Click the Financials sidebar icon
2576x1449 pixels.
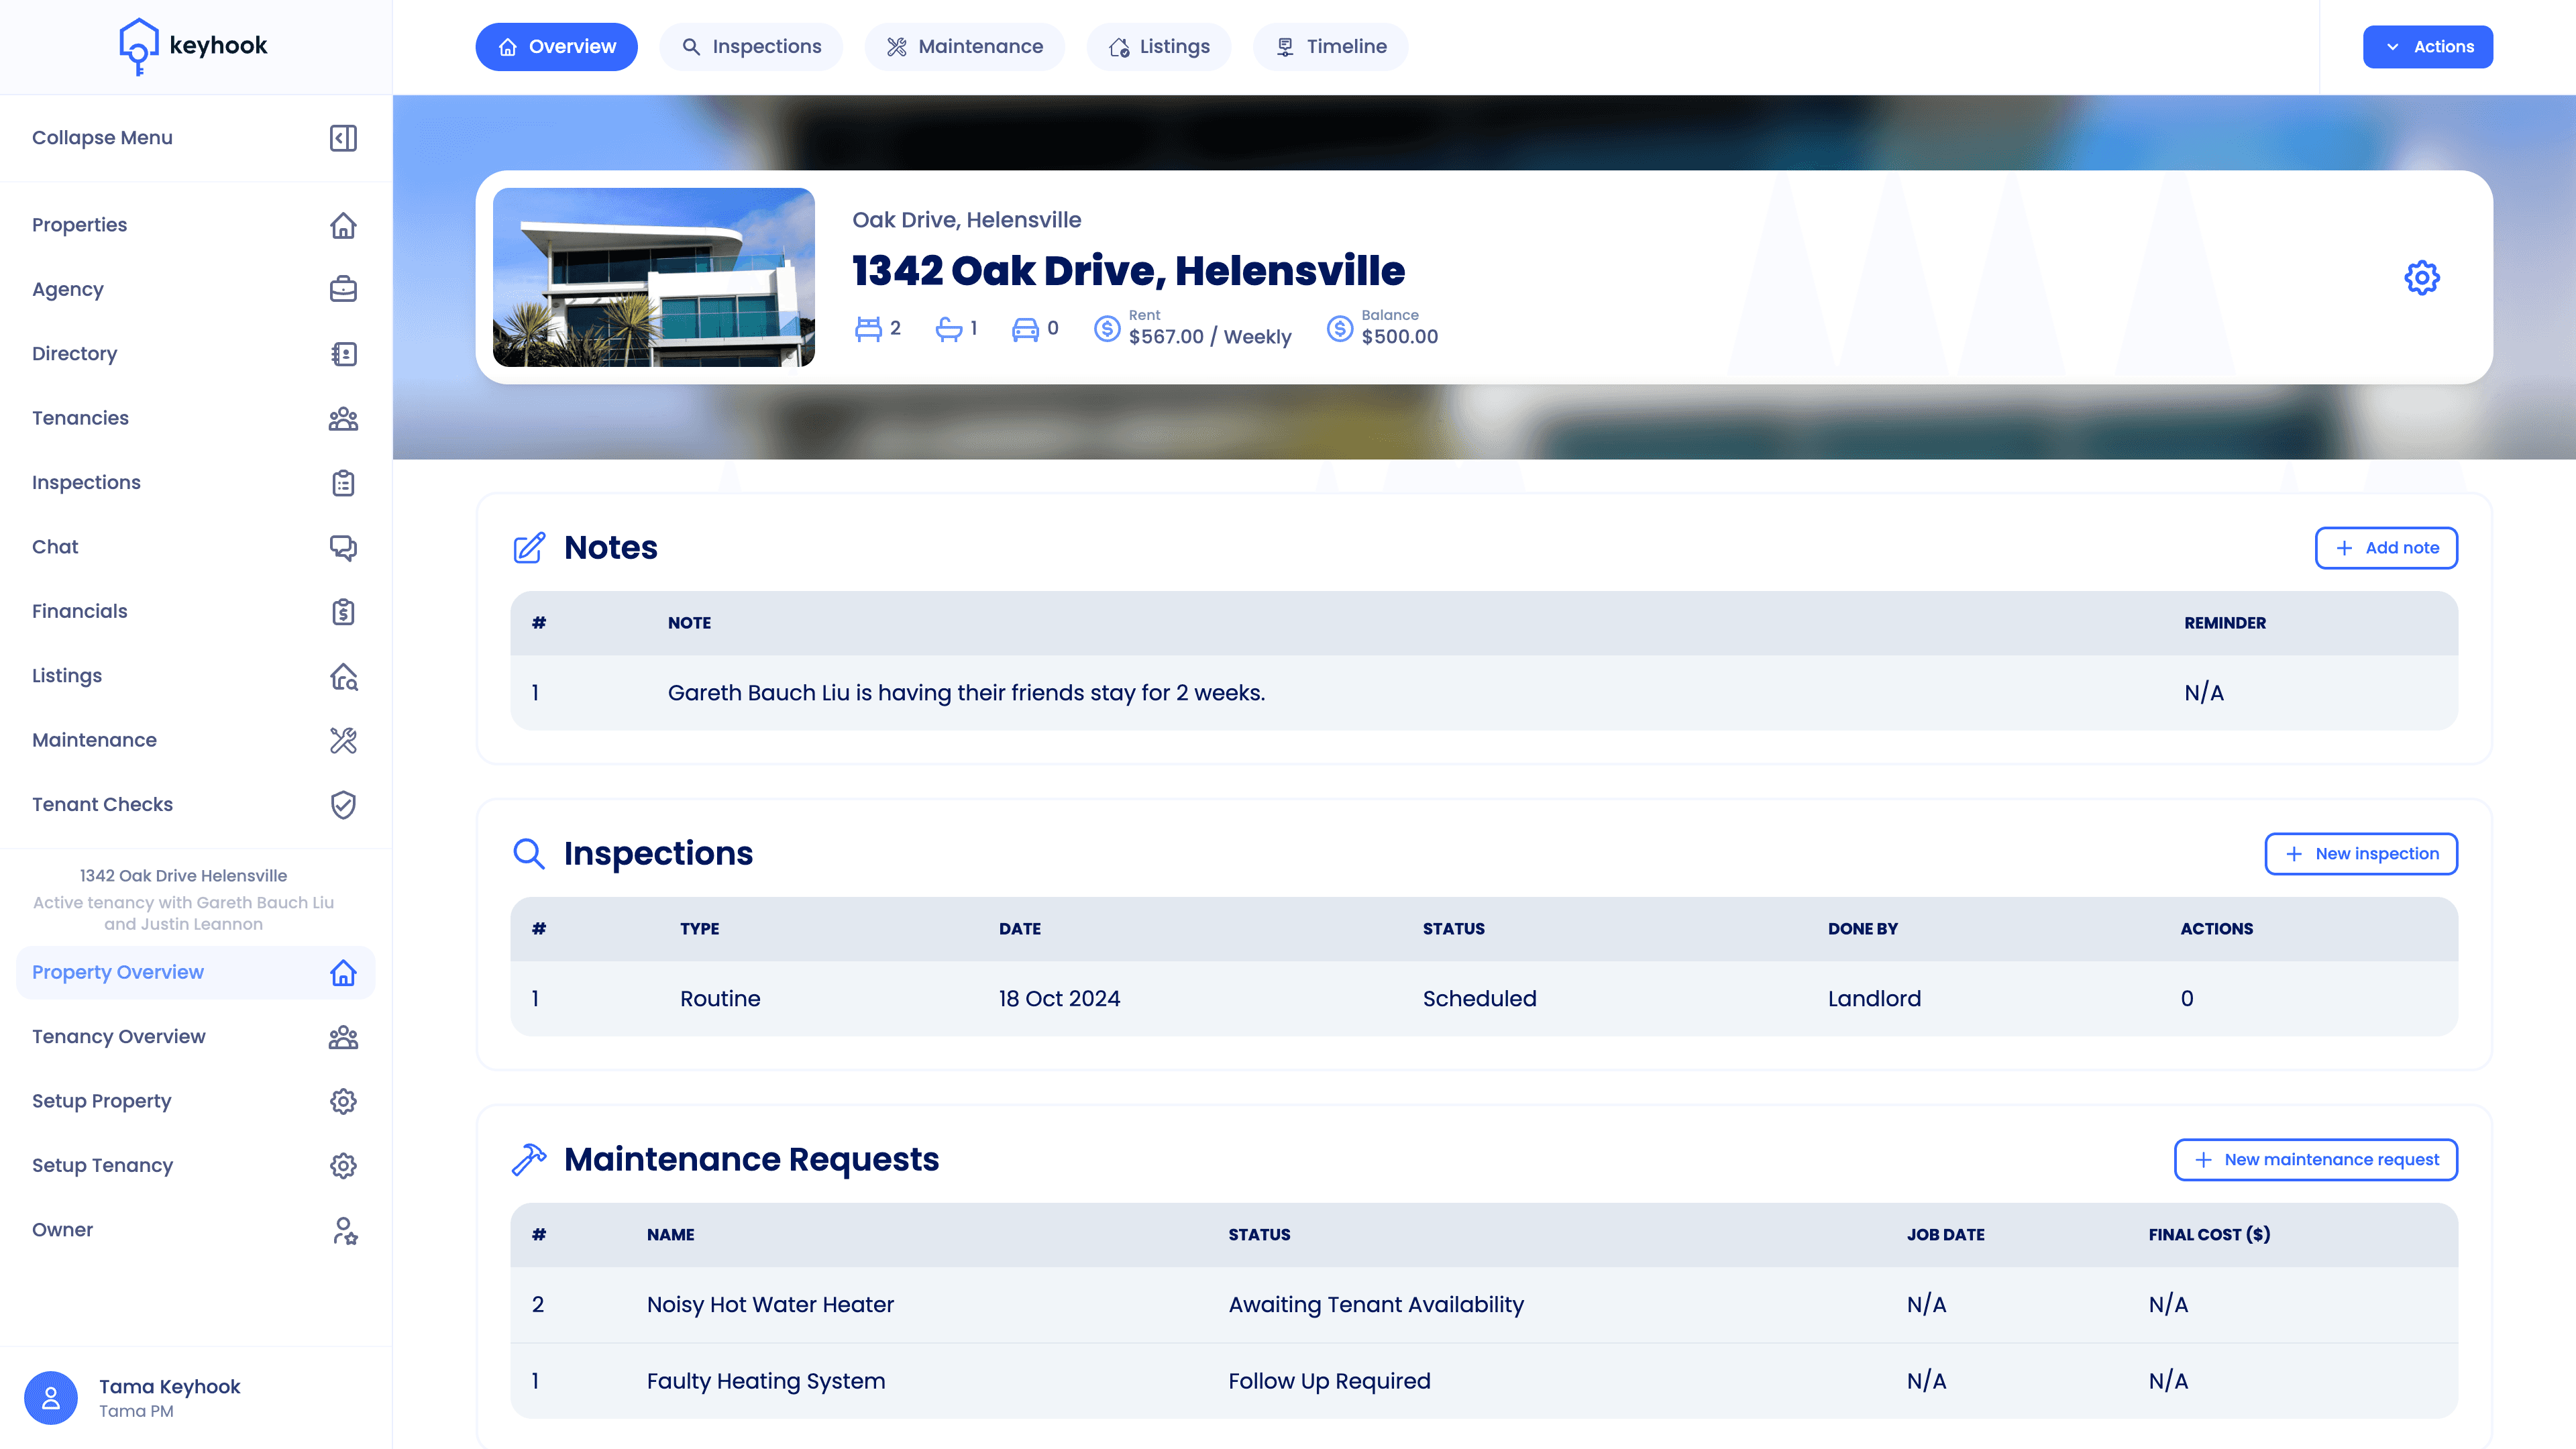(343, 610)
